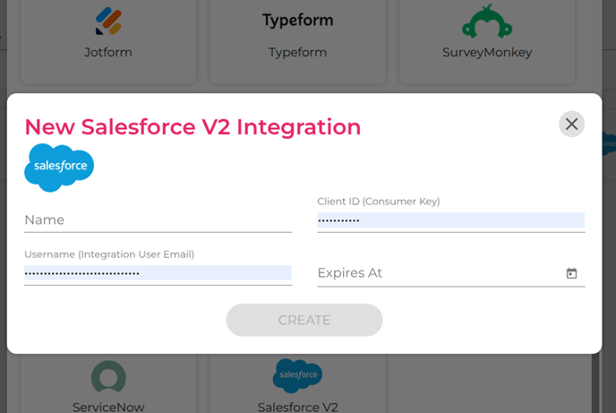Screen dimensions: 616x413
Task: Click the ServiceNow card label
Action: coord(108,407)
